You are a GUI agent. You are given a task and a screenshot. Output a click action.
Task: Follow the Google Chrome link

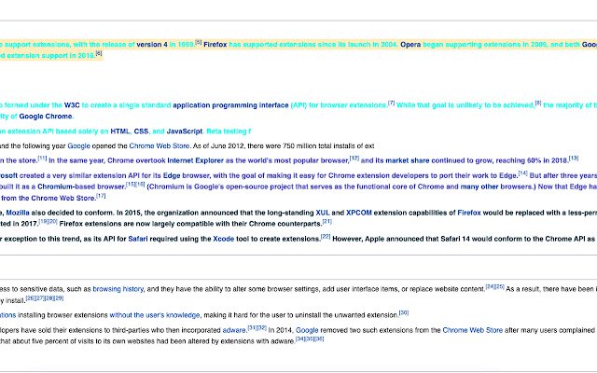46,116
